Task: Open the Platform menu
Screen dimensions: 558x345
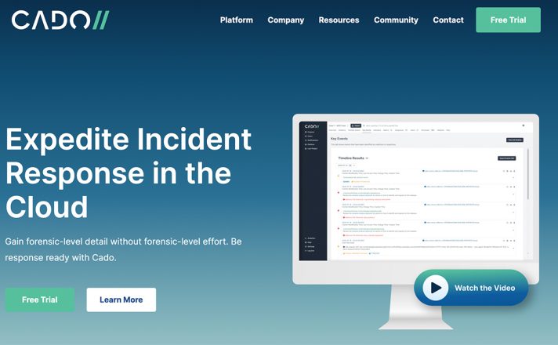Action: 237,20
